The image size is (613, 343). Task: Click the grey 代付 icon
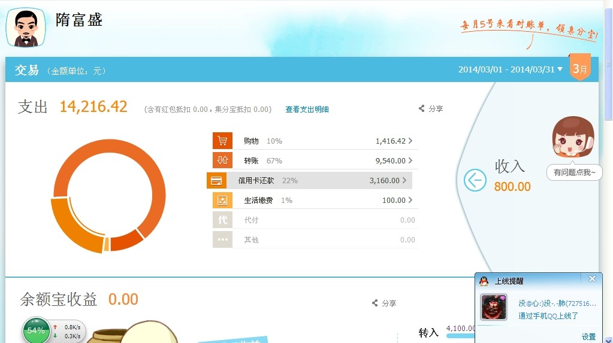[222, 220]
